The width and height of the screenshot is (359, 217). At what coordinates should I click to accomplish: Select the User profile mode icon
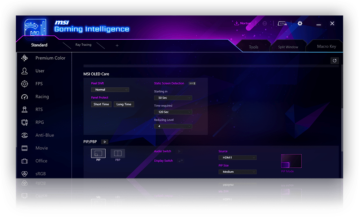[25, 71]
